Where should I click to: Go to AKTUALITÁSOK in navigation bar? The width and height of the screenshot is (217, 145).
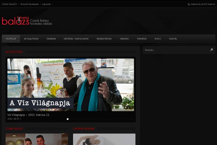pyautogui.click(x=31, y=39)
